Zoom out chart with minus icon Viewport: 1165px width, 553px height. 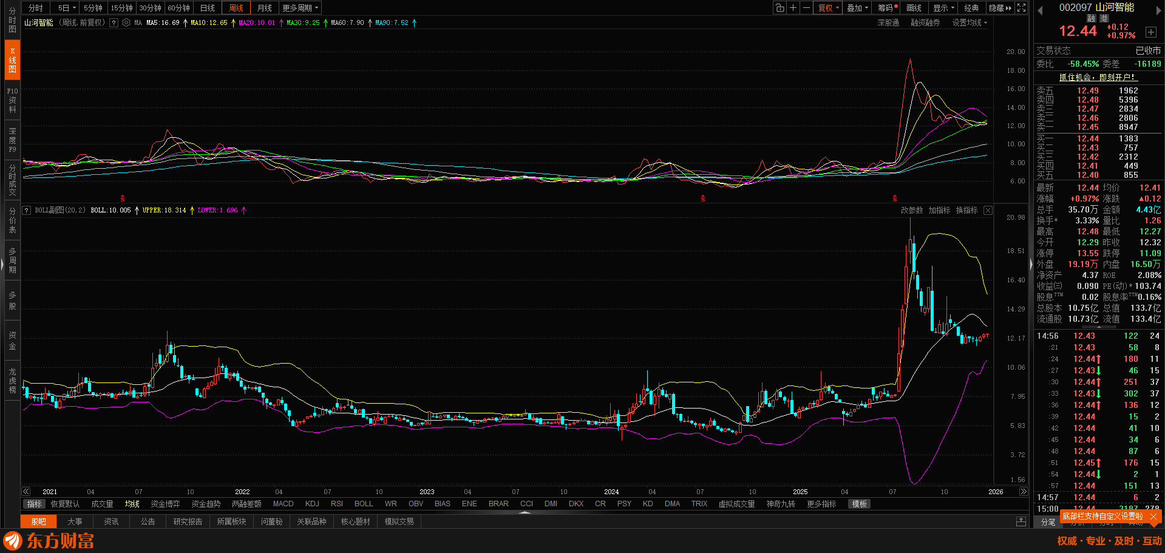[806, 8]
